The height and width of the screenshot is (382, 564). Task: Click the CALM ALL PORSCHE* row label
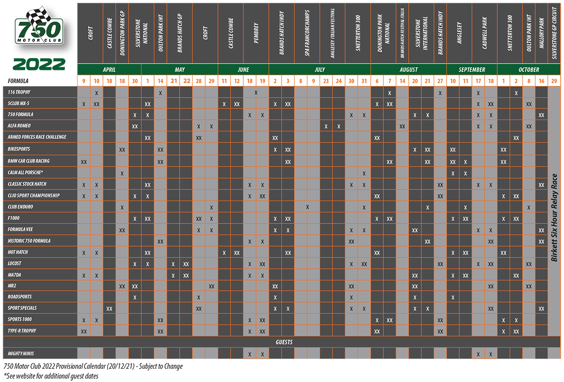pyautogui.click(x=25, y=172)
